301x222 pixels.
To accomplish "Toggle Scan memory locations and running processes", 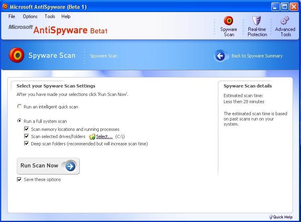I will click(26, 129).
